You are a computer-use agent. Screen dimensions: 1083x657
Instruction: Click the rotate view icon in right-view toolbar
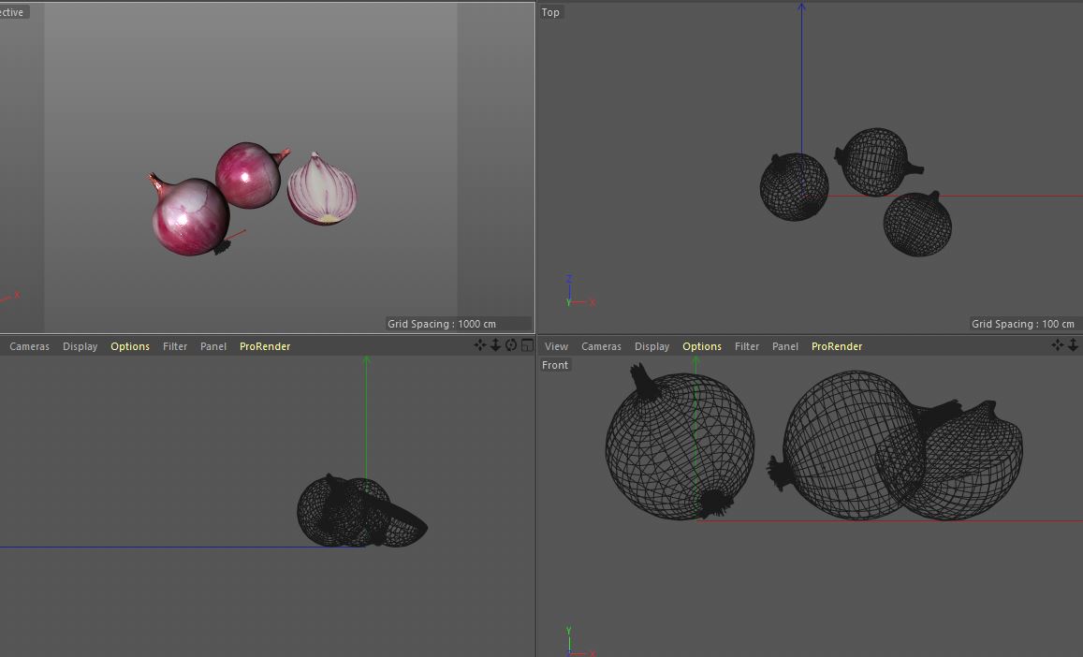pyautogui.click(x=511, y=345)
